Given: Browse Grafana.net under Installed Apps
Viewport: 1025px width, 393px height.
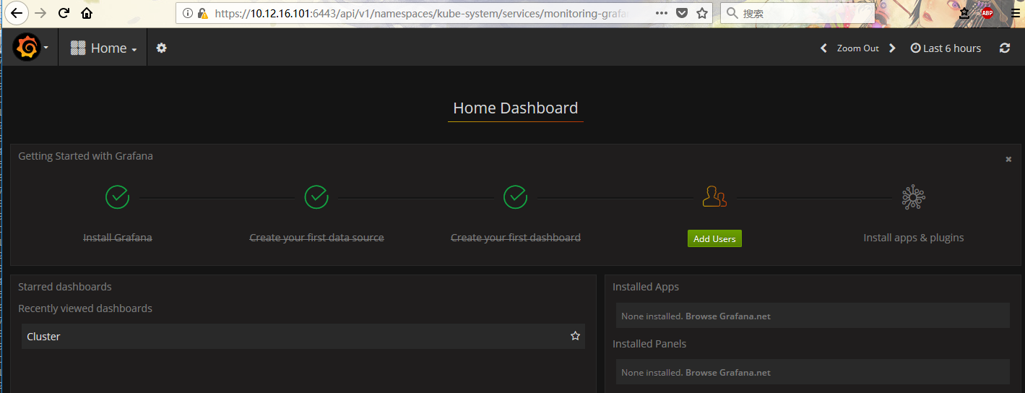Looking at the screenshot, I should [x=728, y=316].
